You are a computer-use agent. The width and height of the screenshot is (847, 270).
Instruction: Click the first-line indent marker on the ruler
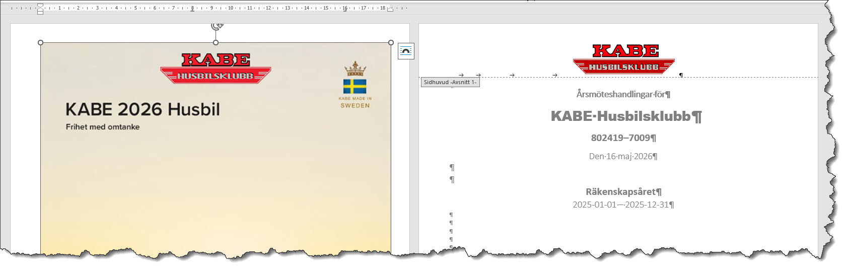tap(40, 5)
